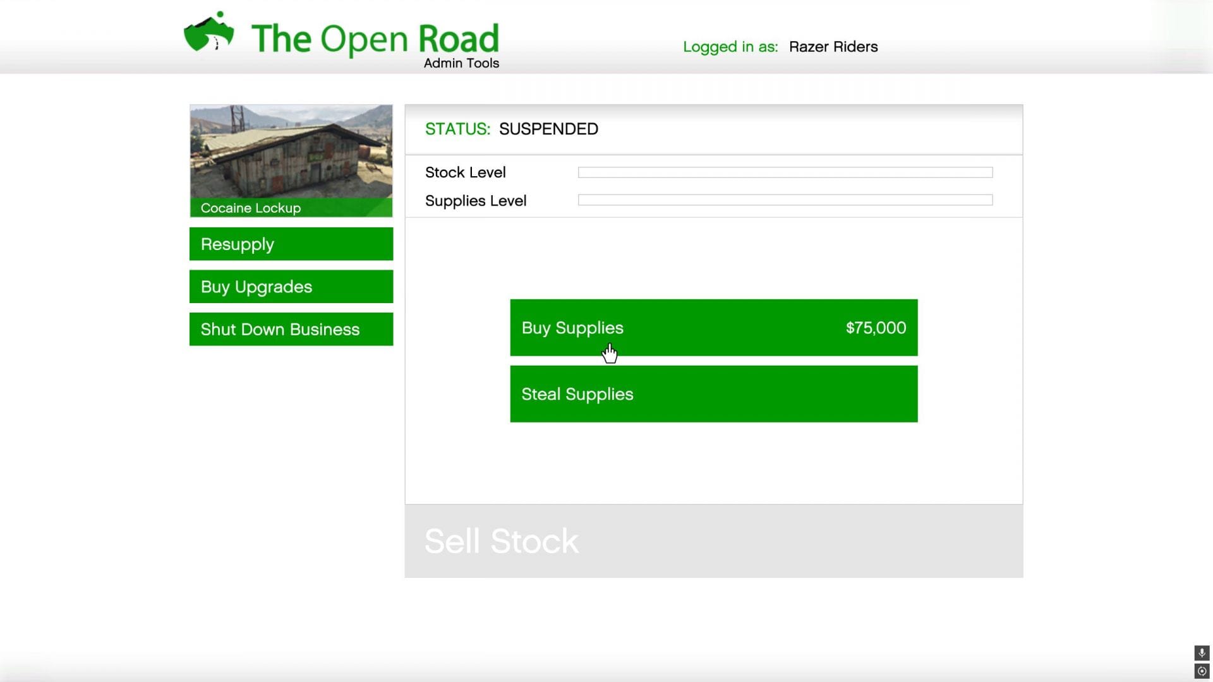Select the Cocaine Lockup thumbnail image
1213x682 pixels.
291,152
